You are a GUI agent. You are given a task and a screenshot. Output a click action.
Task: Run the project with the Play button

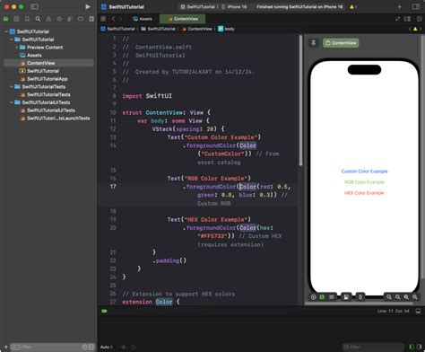[88, 6]
